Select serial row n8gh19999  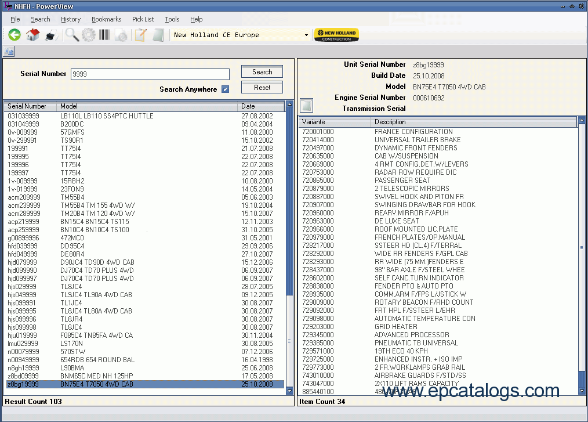click(145, 369)
